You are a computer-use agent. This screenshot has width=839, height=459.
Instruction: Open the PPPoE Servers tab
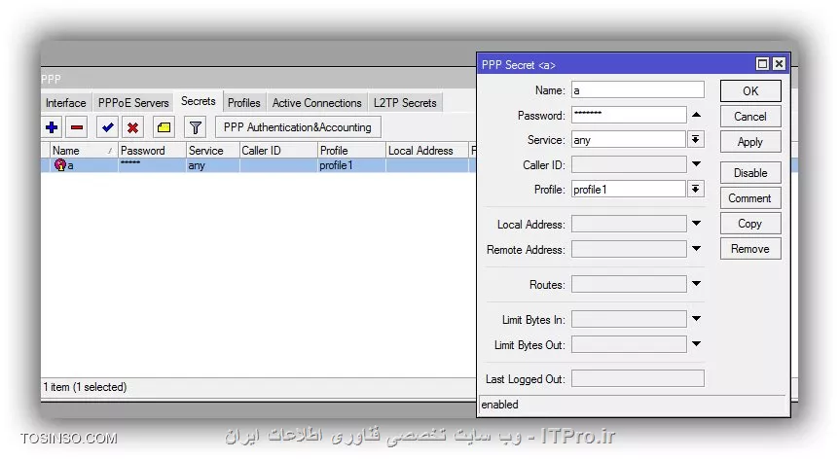tap(133, 102)
